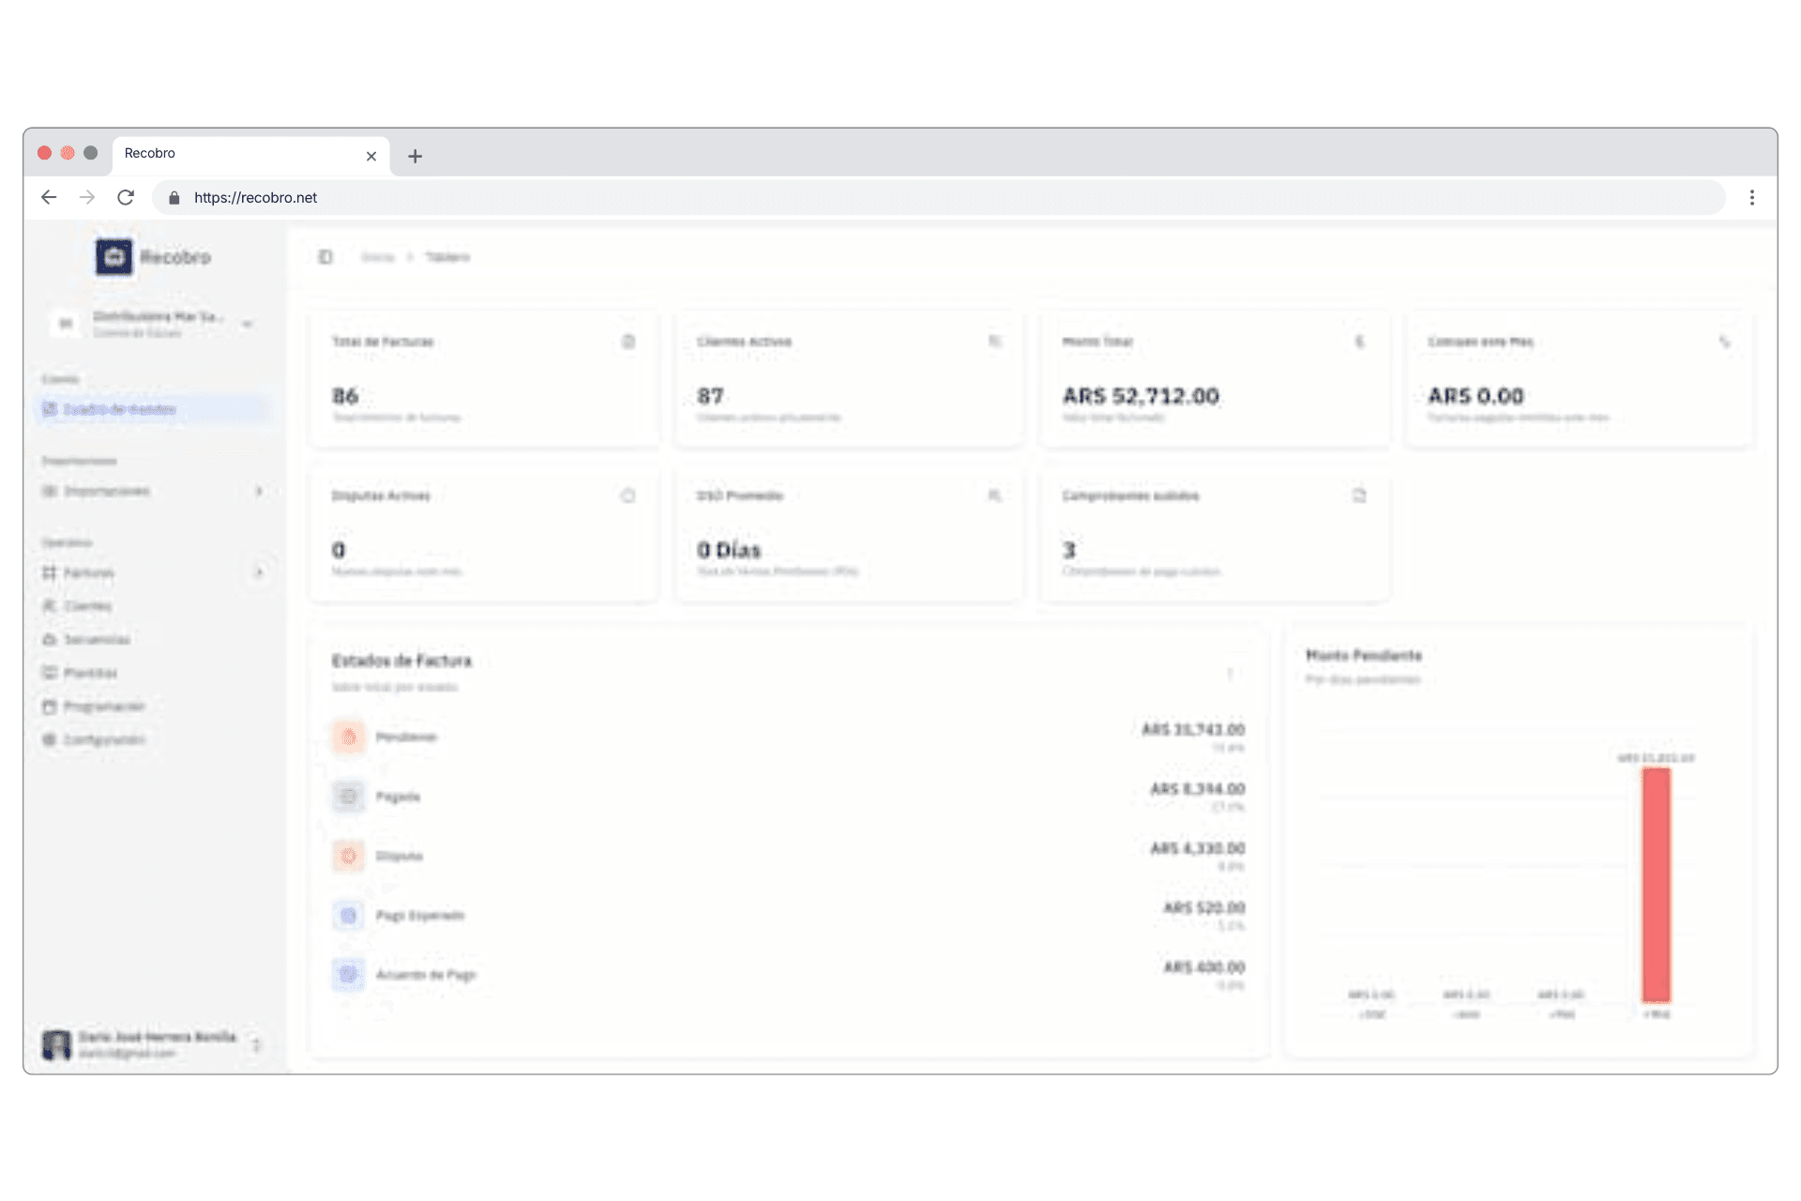Click the Inicio breadcrumb link

[377, 257]
